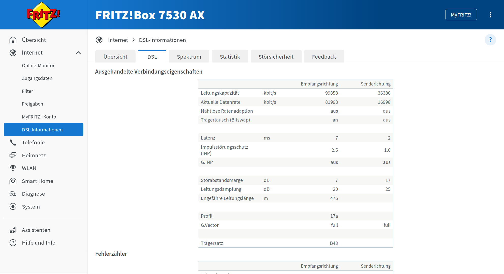Collapse the Internet menu chevron
Viewport: 504px width, 274px height.
coord(78,53)
